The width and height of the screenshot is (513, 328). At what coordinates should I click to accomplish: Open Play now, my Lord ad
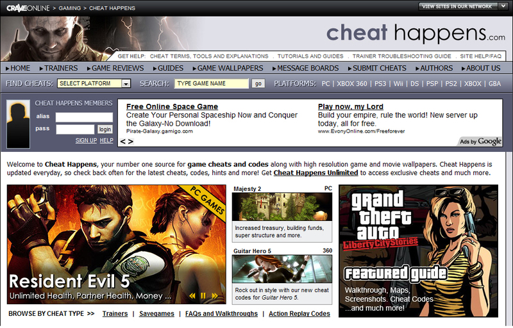350,106
